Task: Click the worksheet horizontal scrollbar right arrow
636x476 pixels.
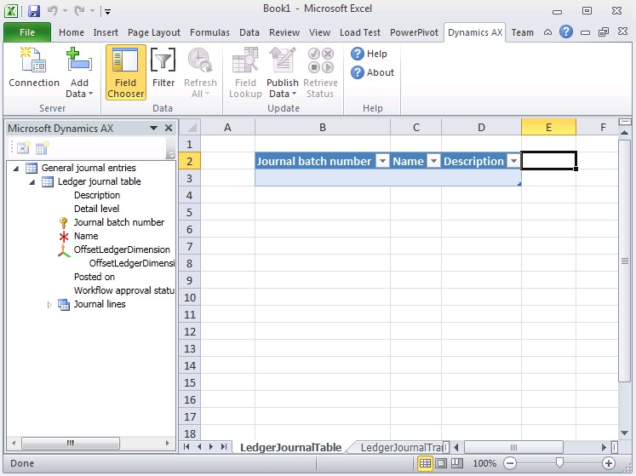Action: pos(604,447)
